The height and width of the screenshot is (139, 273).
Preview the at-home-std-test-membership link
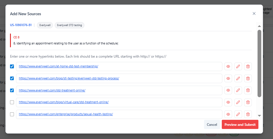(x=228, y=66)
